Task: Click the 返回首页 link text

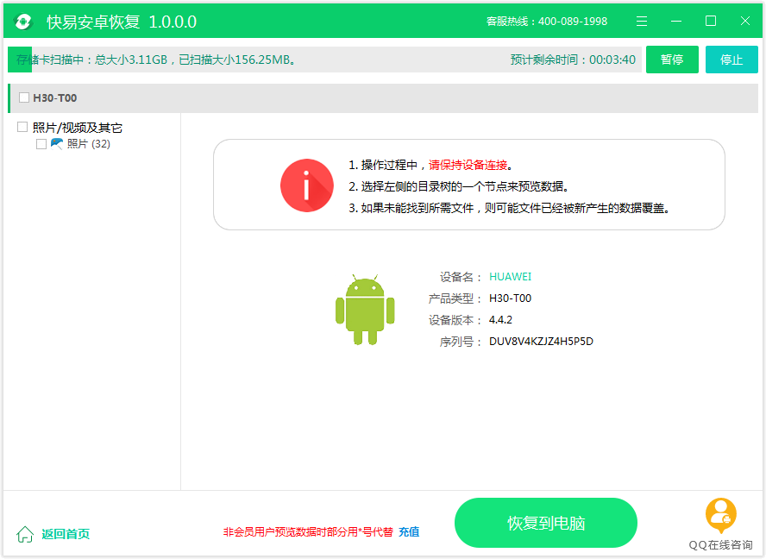Action: click(66, 534)
